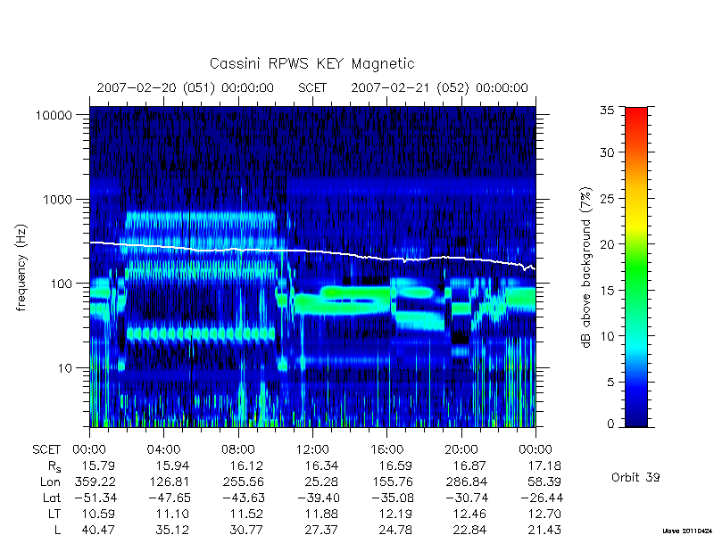Click the L value '21.43'

tap(544, 530)
